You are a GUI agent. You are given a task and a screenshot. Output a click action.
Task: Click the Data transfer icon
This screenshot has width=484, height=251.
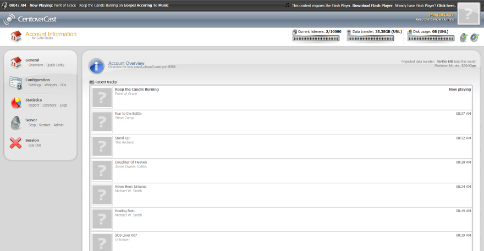[349, 32]
